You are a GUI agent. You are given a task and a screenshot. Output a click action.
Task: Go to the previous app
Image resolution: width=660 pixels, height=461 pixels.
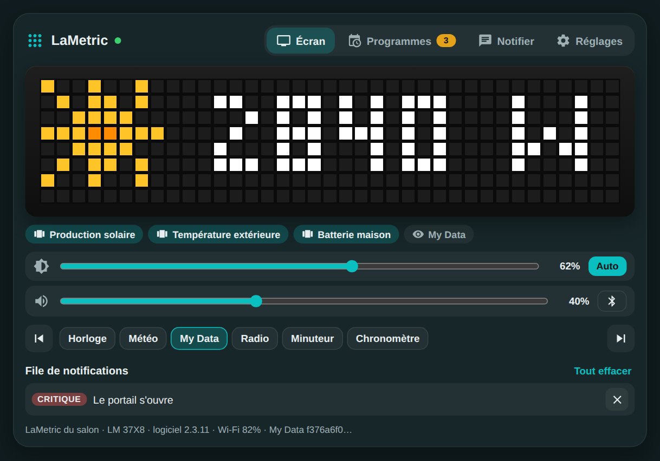39,339
